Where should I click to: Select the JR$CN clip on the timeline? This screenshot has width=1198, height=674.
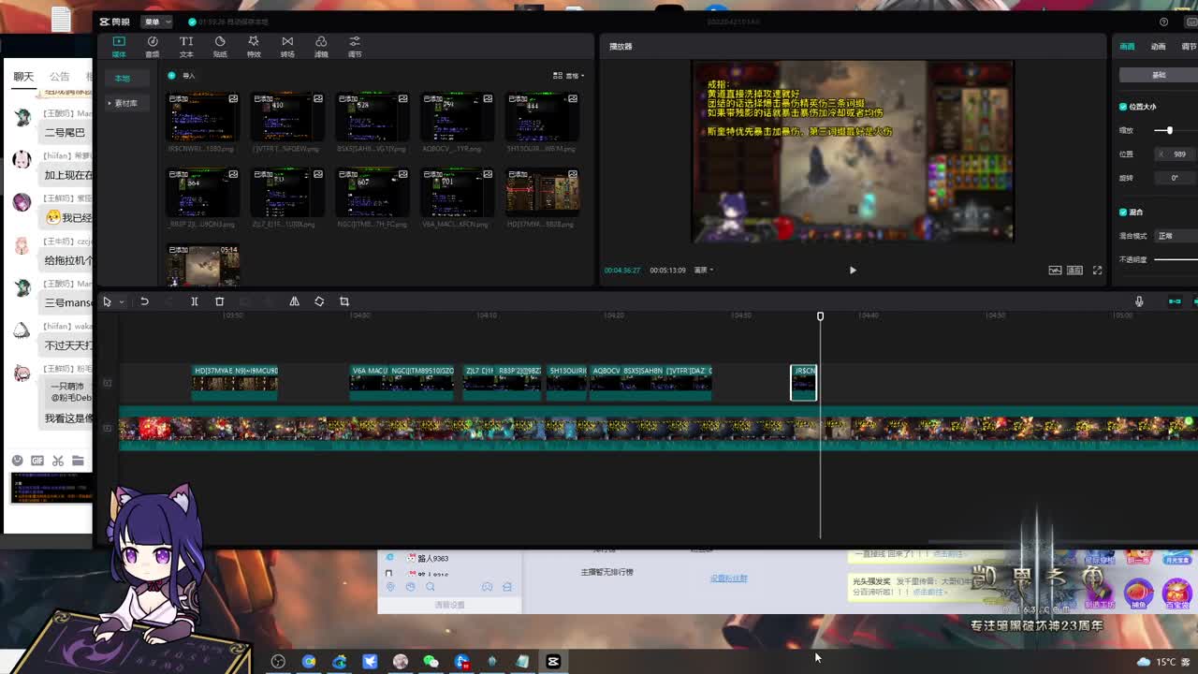tap(804, 383)
